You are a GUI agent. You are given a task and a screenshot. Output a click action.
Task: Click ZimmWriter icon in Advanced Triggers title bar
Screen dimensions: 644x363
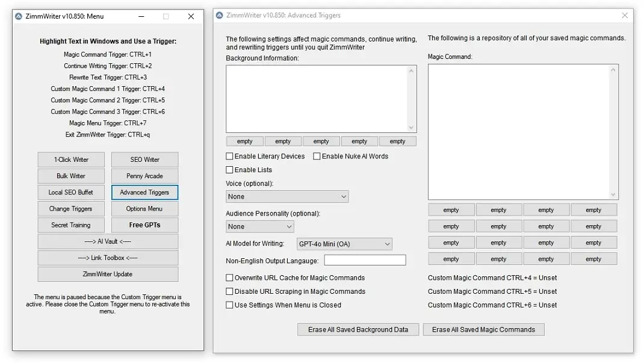click(x=220, y=15)
